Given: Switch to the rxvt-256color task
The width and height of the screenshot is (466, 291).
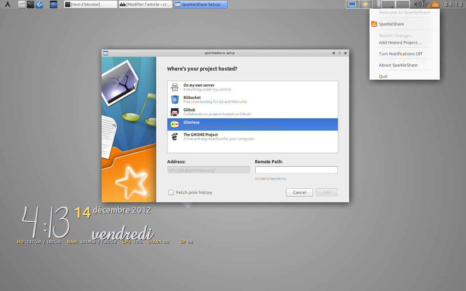Looking at the screenshot, I should [x=91, y=4].
